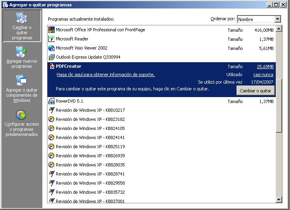
Task: Select Revisión de Windows XP - KB810217
Action: [161, 110]
